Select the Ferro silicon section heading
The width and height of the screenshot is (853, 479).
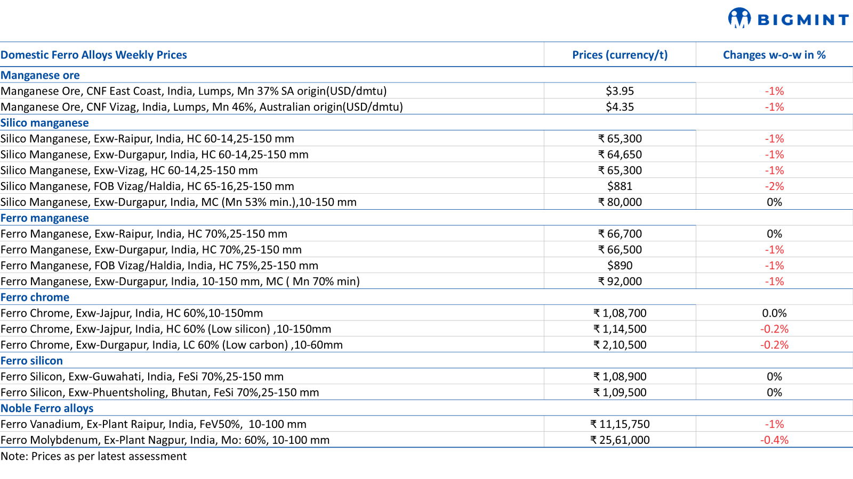32,361
